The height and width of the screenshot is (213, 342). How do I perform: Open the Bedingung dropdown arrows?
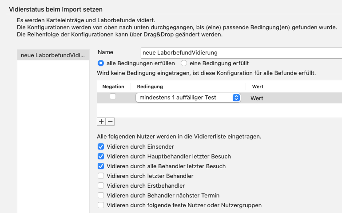pyautogui.click(x=236, y=98)
